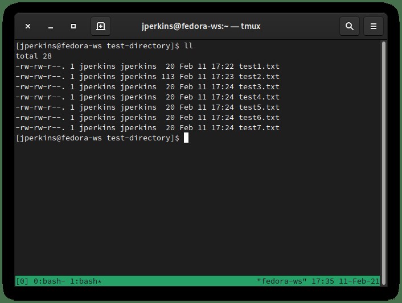Click the test2.txt filename
402x303 pixels.
point(259,77)
